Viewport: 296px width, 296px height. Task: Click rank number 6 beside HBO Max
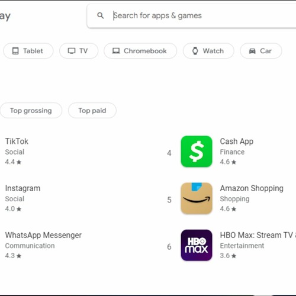point(169,247)
